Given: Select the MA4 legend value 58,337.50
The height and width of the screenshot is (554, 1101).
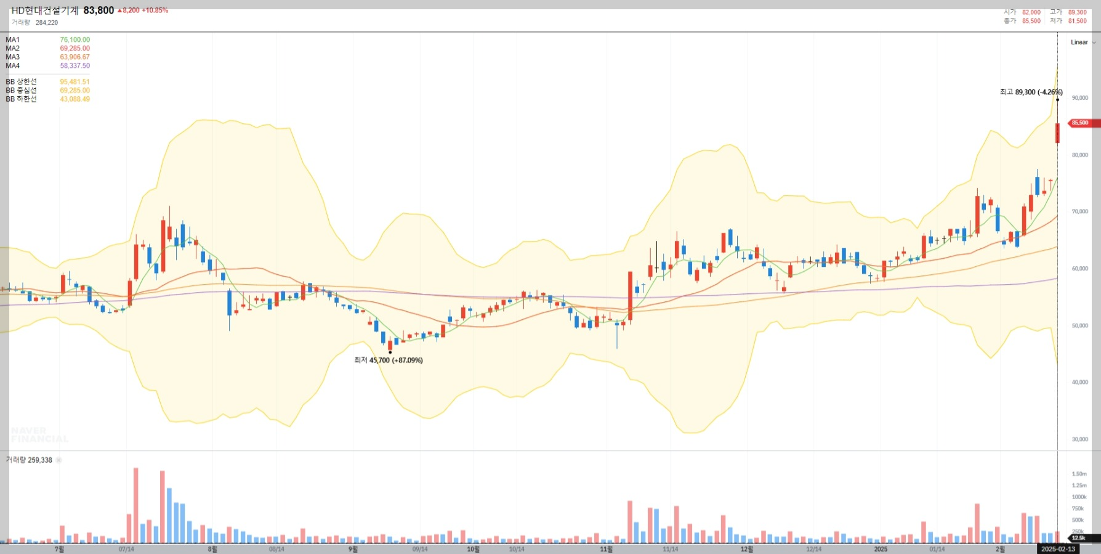Looking at the screenshot, I should tap(75, 65).
